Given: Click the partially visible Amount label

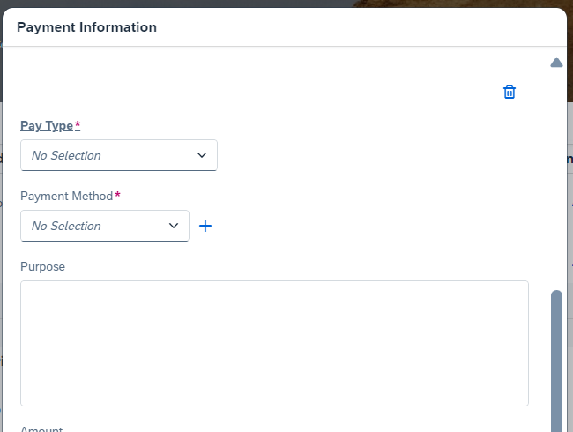Looking at the screenshot, I should pos(41,428).
